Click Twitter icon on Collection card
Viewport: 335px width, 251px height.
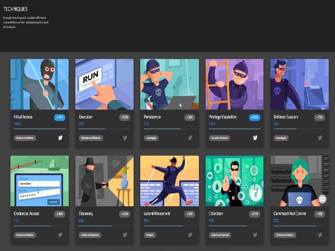pyautogui.click(x=255, y=235)
